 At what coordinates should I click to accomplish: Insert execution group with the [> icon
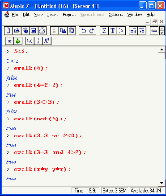(x=121, y=31)
